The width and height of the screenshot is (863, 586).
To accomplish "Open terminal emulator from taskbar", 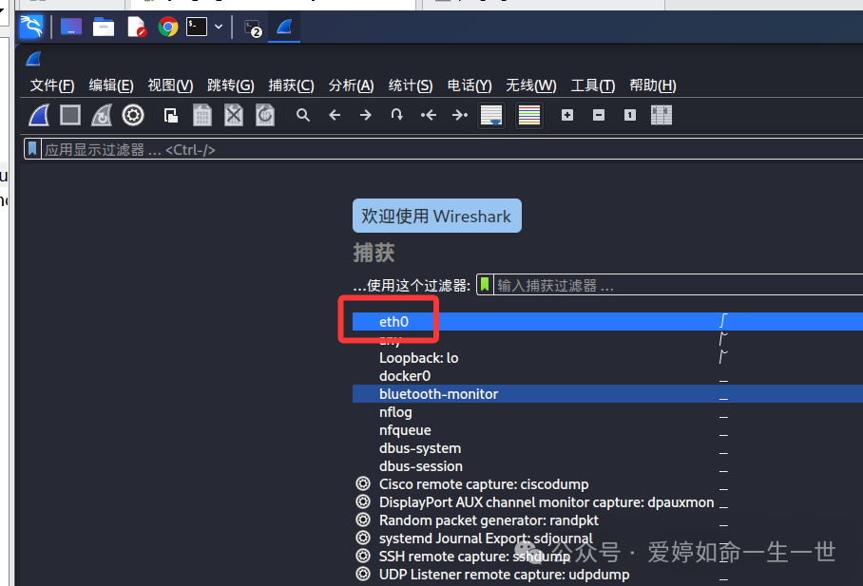I will point(197,27).
